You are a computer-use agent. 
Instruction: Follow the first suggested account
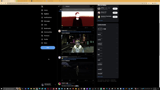[115, 9]
